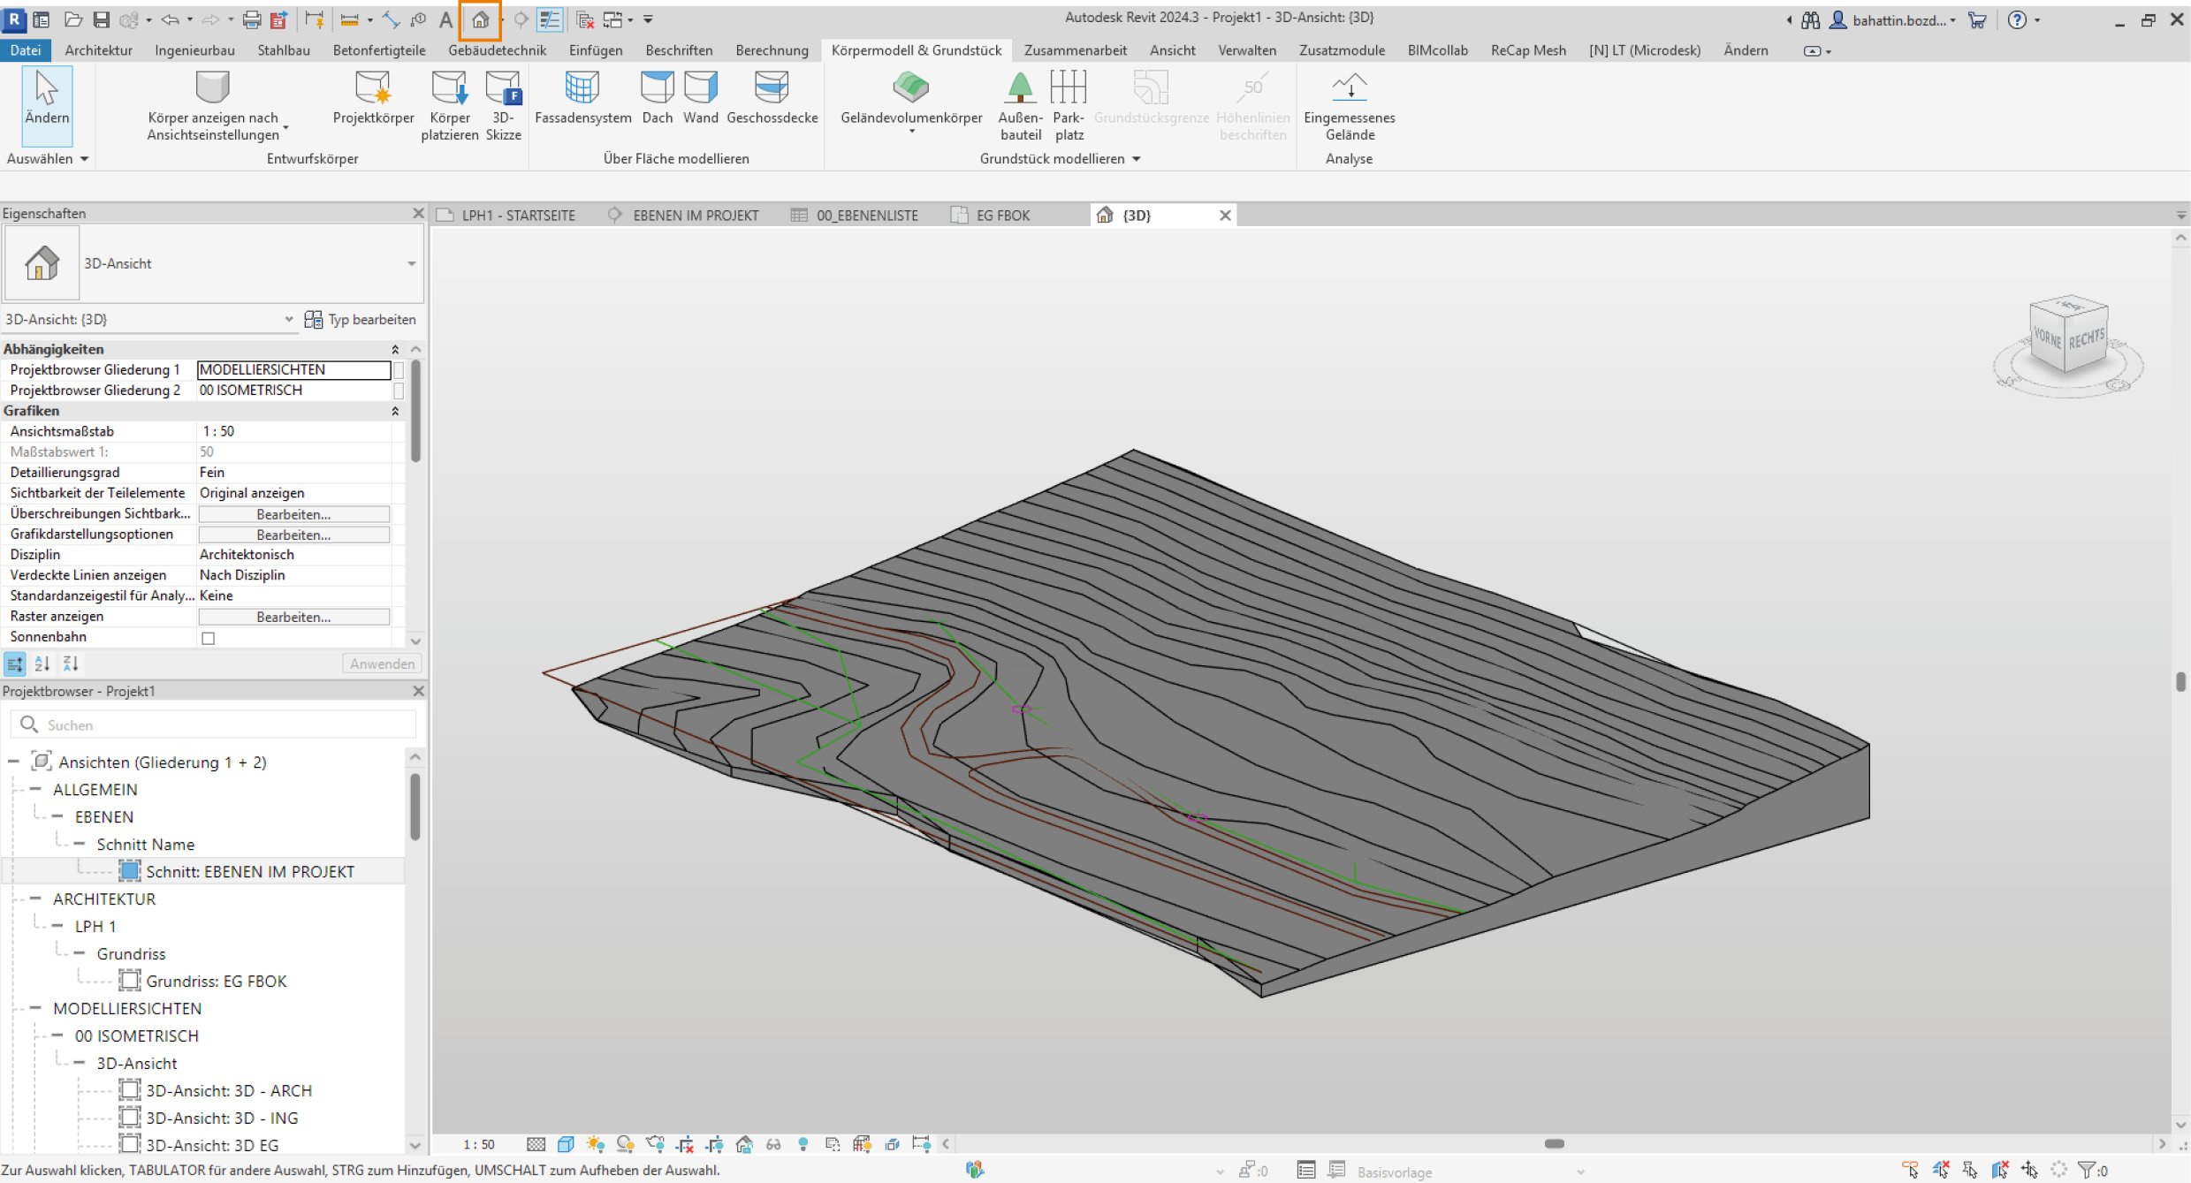Switch to LPH1 - STARTSEITE view tab
The image size is (2191, 1183).
[x=518, y=216]
